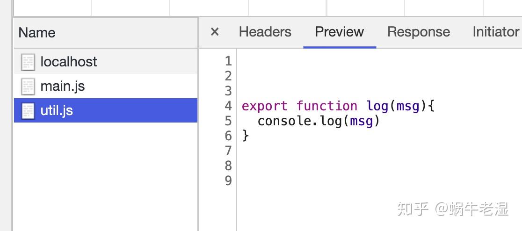Click the main.js file icon
This screenshot has width=522, height=231.
pos(28,87)
